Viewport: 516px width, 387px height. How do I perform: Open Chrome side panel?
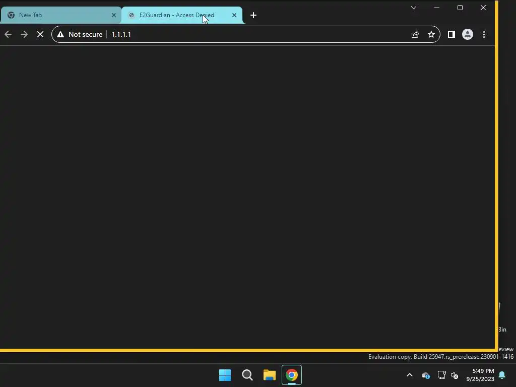(451, 34)
